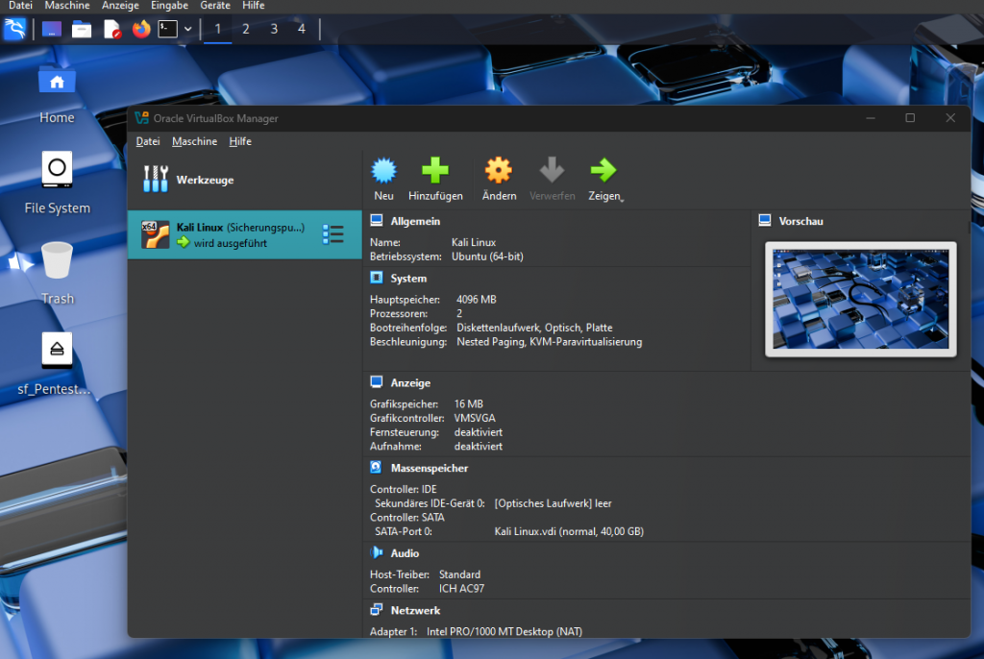Open the Maschine menu in VirtualBox Manager
This screenshot has height=659, width=984.
(x=194, y=141)
